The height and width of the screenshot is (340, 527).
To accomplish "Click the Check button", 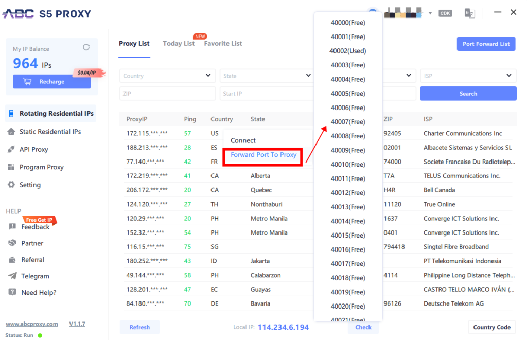I will point(363,327).
